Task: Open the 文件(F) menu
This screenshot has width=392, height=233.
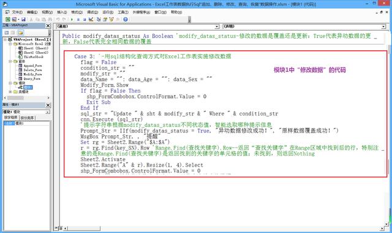Action: coord(17,12)
